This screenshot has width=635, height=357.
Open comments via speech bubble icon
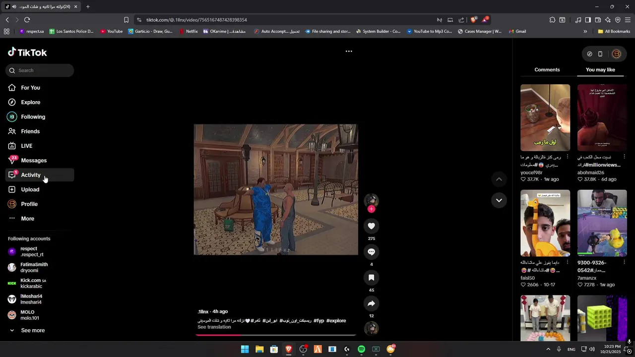(371, 252)
